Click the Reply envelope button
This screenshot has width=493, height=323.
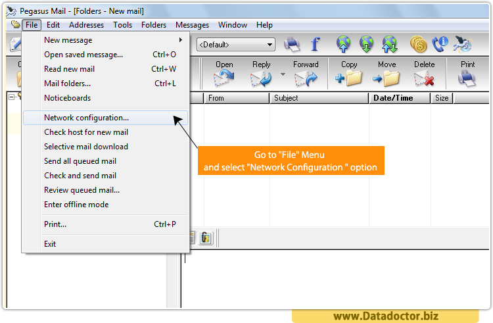[261, 74]
